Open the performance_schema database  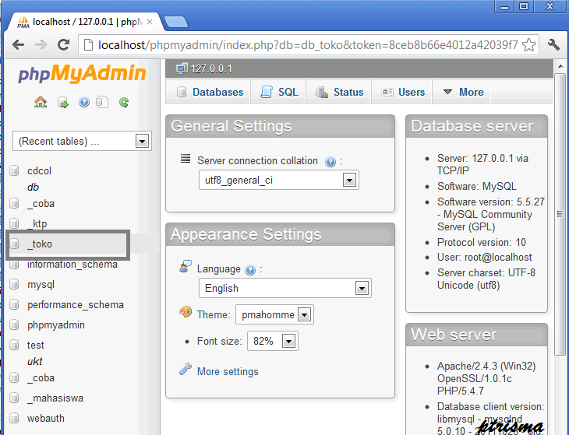pyautogui.click(x=76, y=305)
